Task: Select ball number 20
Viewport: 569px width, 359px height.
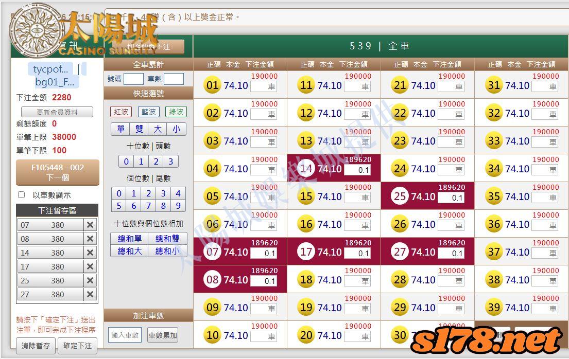Action: tap(306, 335)
